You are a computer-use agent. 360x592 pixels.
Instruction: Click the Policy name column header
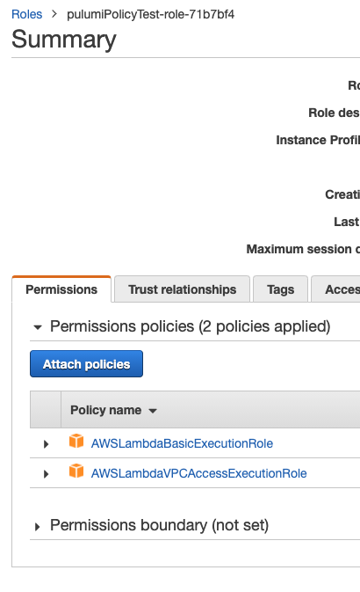pyautogui.click(x=106, y=410)
